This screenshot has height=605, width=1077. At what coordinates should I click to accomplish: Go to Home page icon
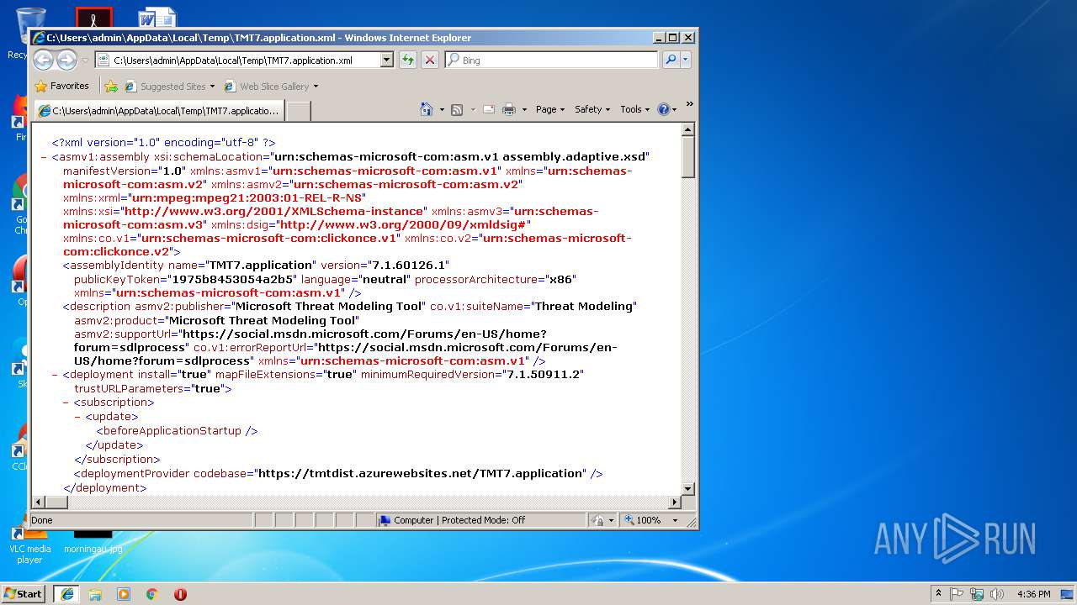click(427, 109)
